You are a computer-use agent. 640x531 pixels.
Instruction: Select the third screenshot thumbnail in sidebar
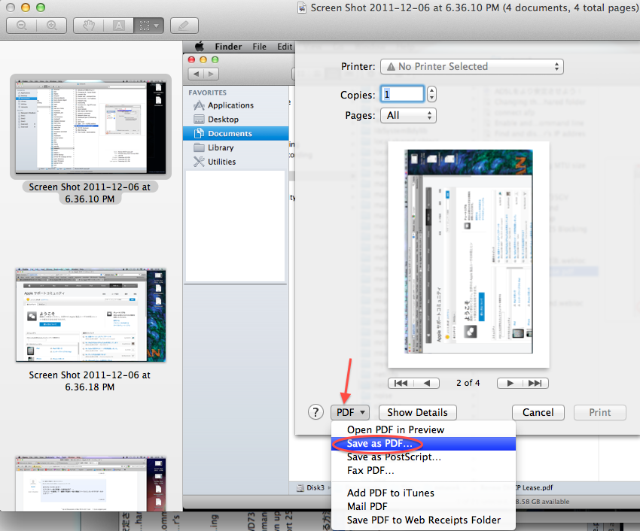90,484
